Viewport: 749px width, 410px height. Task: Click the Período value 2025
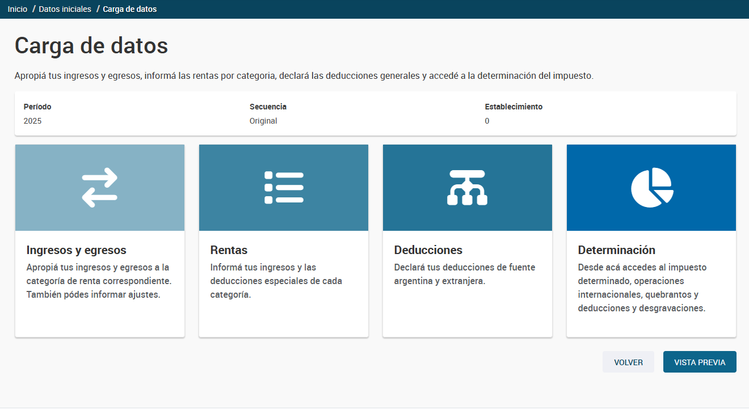(x=33, y=121)
